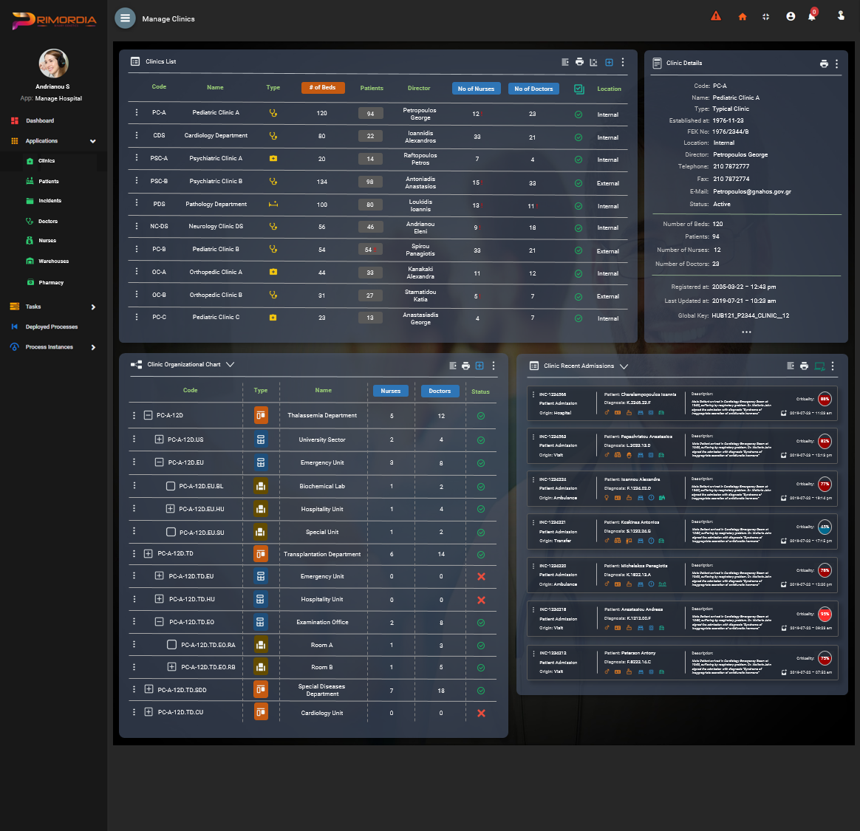The height and width of the screenshot is (831, 860).
Task: Open notifications bell in the header
Action: click(x=811, y=16)
